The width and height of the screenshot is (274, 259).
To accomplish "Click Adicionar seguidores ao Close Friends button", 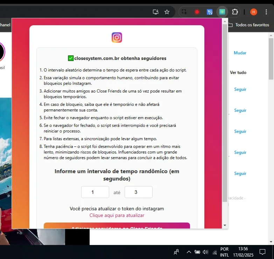I will click(117, 226).
